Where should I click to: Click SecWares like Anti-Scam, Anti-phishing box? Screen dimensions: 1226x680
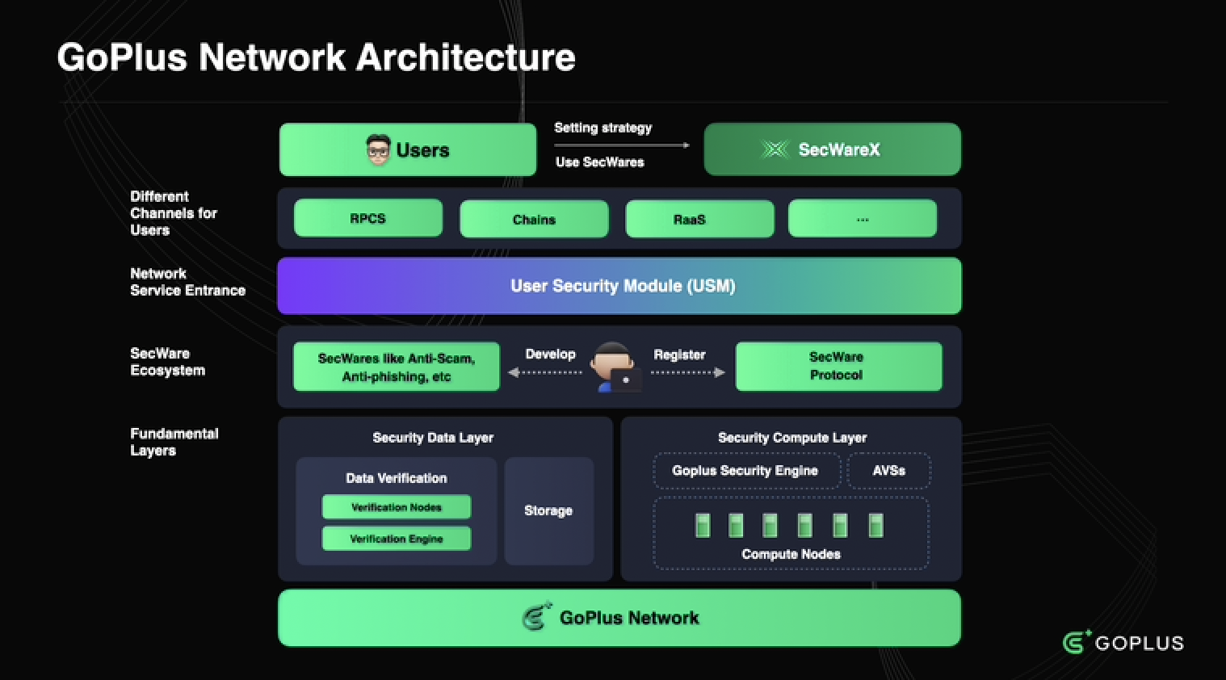(x=397, y=367)
